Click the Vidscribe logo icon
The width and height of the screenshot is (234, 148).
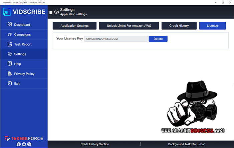pyautogui.click(x=7, y=12)
